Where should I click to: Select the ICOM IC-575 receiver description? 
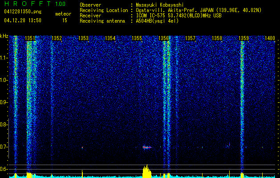pyautogui.click(x=179, y=16)
